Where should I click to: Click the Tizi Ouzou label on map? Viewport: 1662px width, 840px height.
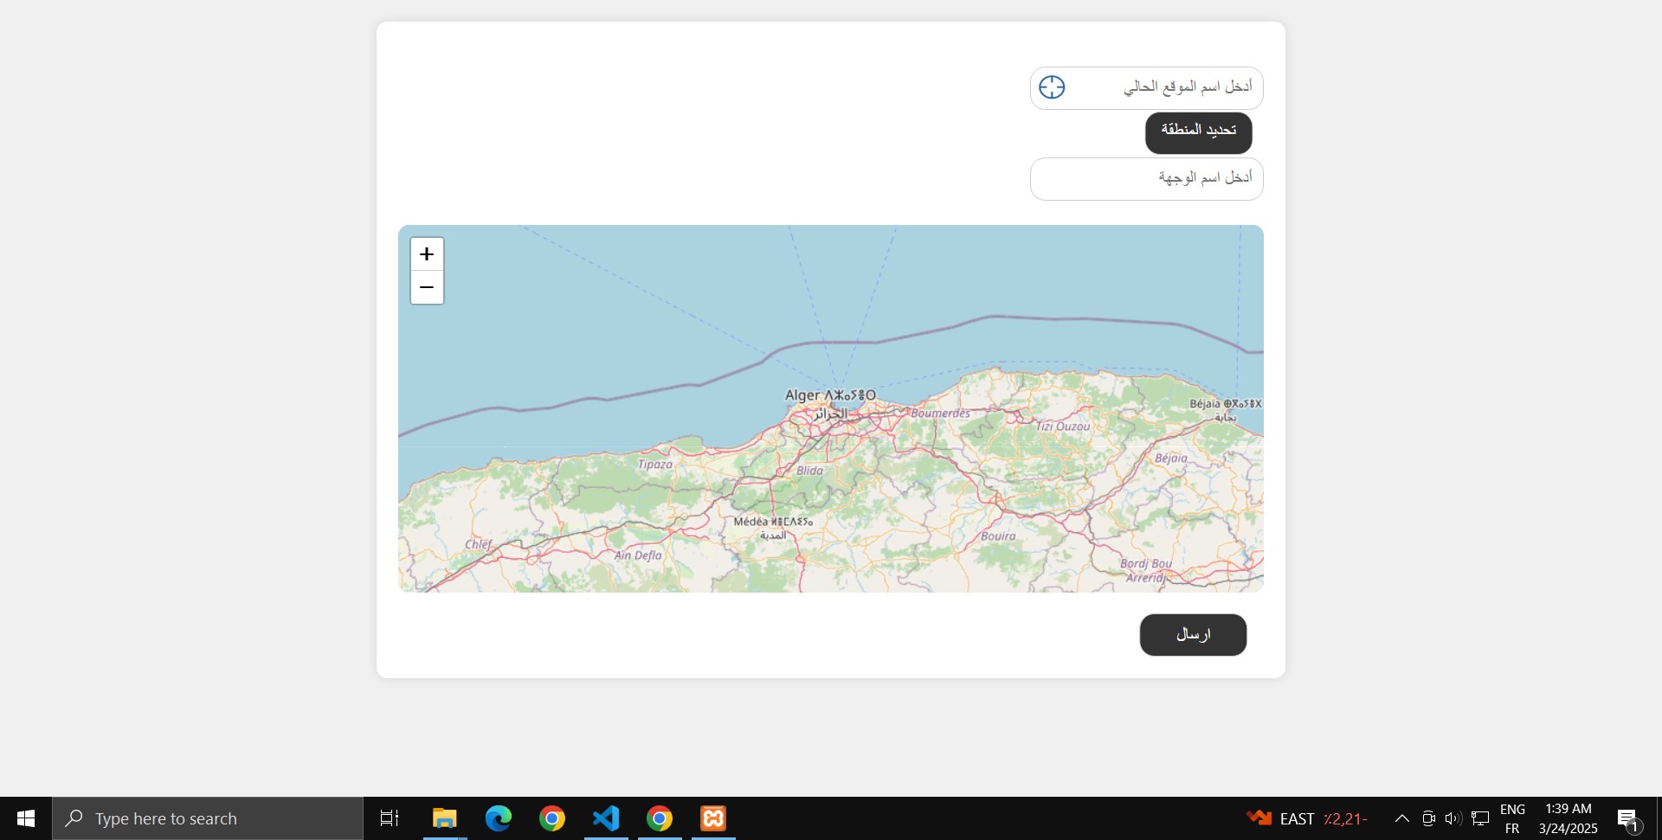(x=1062, y=426)
